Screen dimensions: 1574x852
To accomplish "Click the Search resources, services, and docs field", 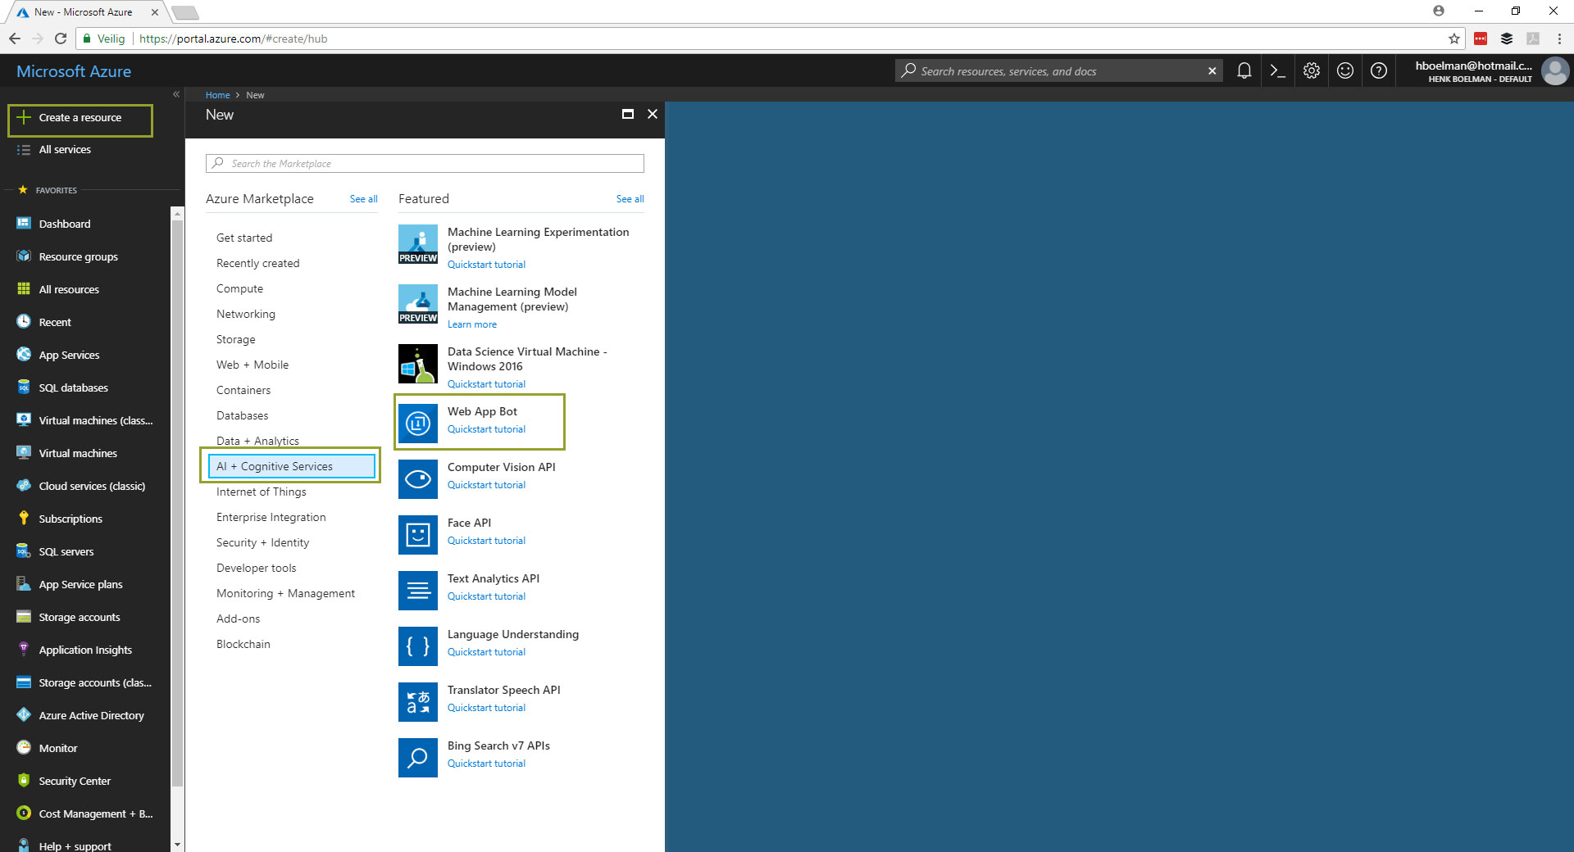I will click(x=1058, y=71).
